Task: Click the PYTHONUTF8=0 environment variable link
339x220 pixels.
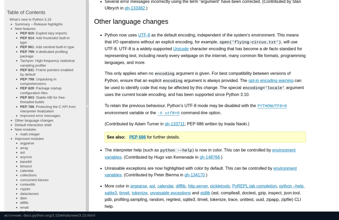Action: click(272, 106)
